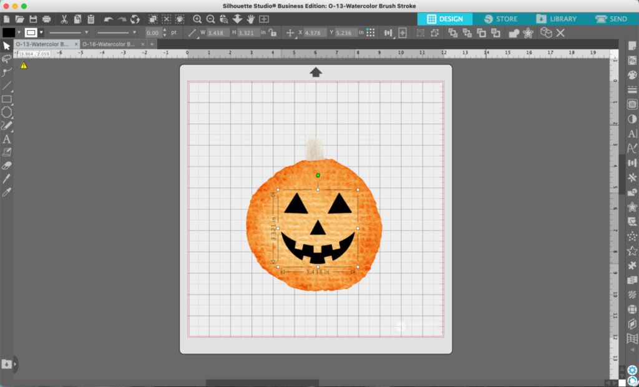Delete selection with the X toolbar icon
639x387 pixels.
click(x=560, y=33)
